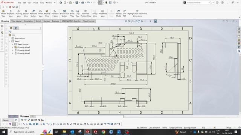
Task: Toggle the Select arrow tool
Action: coord(100,3)
